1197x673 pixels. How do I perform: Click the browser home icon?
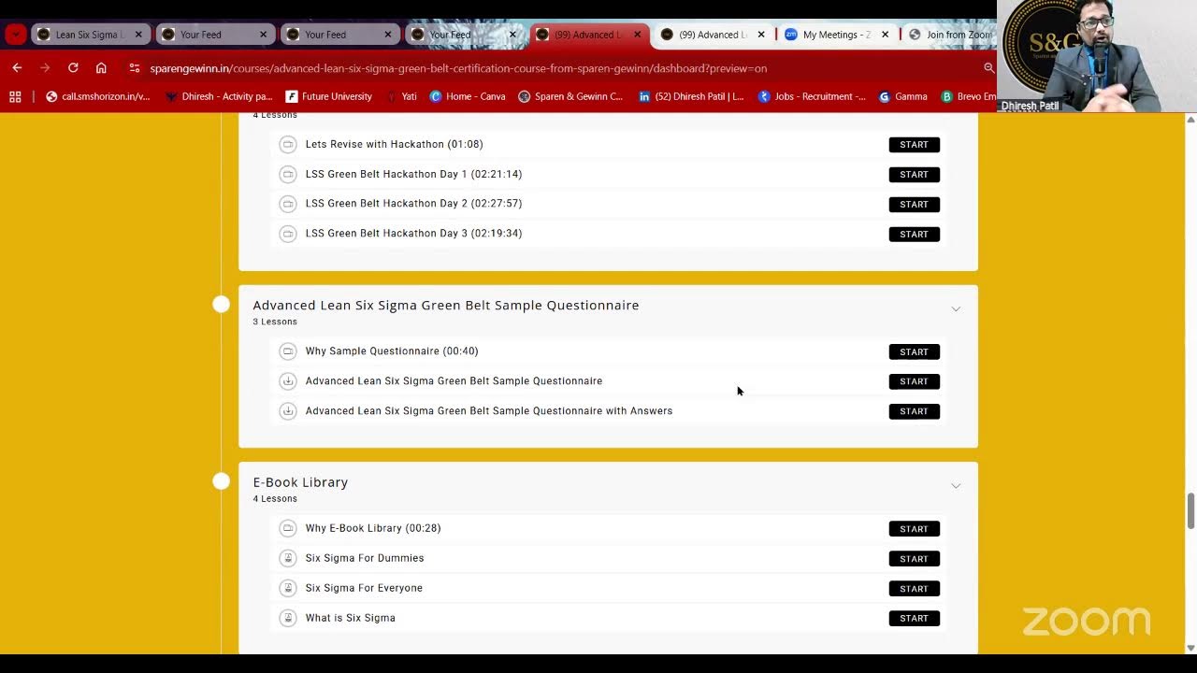point(101,67)
